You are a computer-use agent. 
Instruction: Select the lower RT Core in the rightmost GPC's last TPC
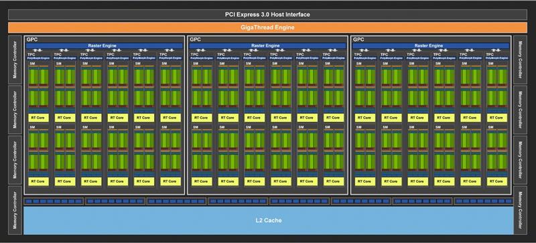click(x=496, y=181)
